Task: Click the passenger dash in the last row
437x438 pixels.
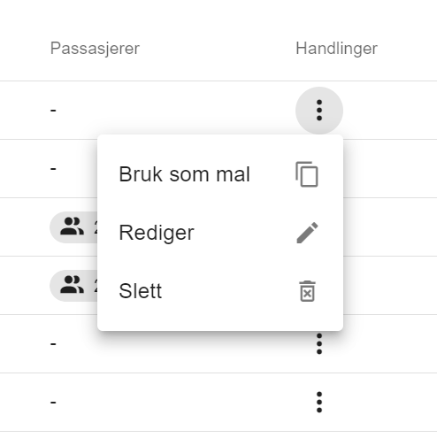Action: coord(53,403)
